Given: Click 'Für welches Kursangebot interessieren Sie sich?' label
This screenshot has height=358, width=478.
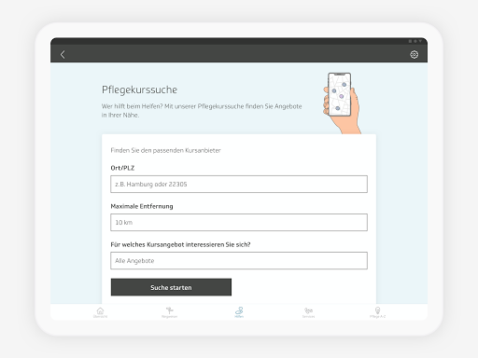Looking at the screenshot, I should [x=180, y=244].
